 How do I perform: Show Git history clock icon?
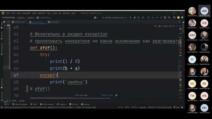point(165,18)
